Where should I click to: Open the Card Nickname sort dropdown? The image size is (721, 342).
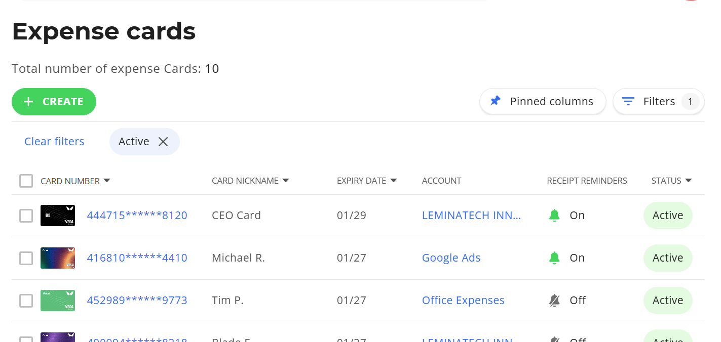(286, 181)
